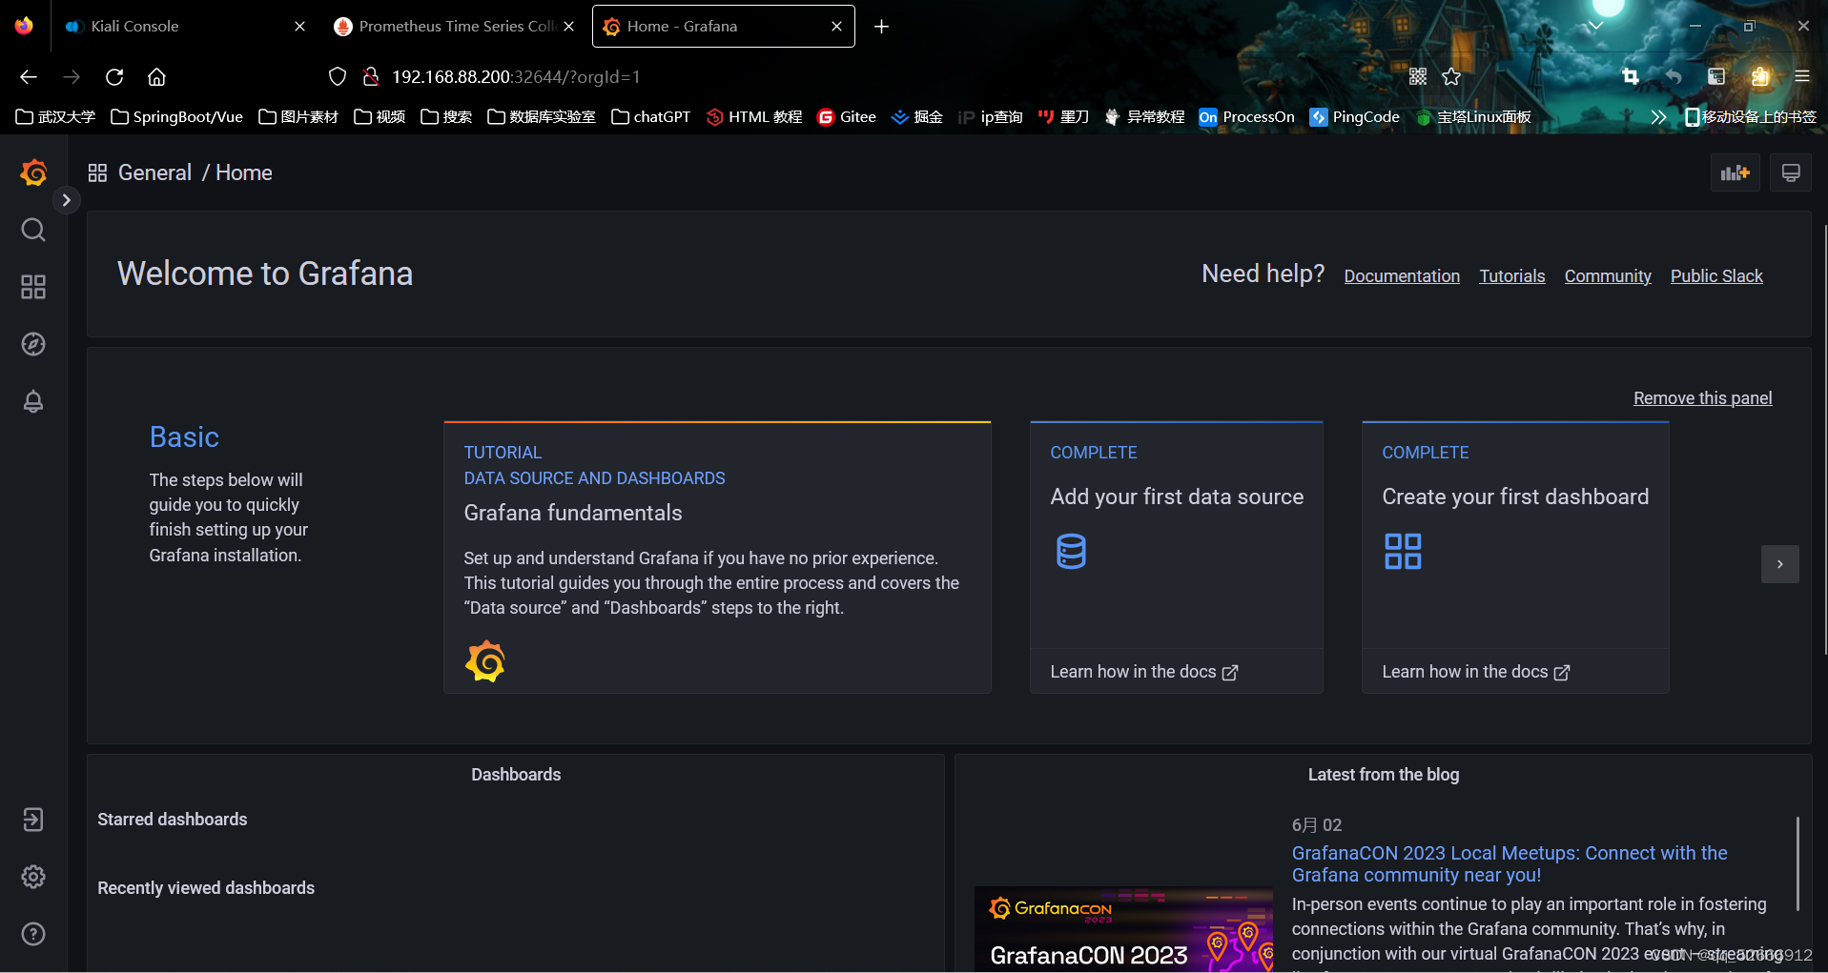The image size is (1828, 973).
Task: Show more bookmarks with double chevron
Action: coord(1658,117)
